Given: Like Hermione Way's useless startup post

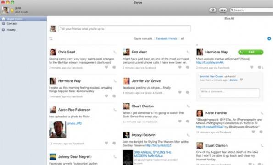Looking at the screenshot, I should point(252,67).
